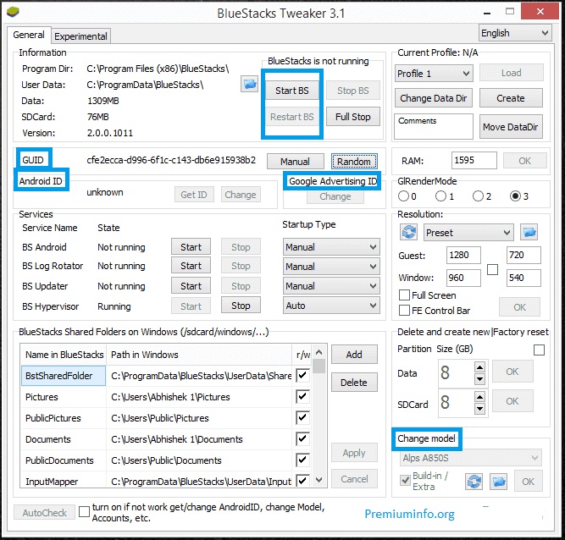Click Move DataDir button
Viewport: 565px width, 540px height.
[511, 127]
